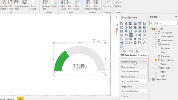Image resolution: width=178 pixels, height=100 pixels.
Task: Select the Ribbon chart visual
Action: pyautogui.click(x=144, y=27)
